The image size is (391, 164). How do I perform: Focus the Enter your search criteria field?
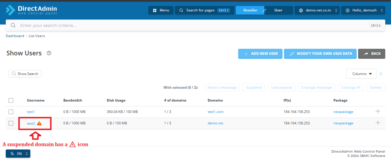(195, 25)
